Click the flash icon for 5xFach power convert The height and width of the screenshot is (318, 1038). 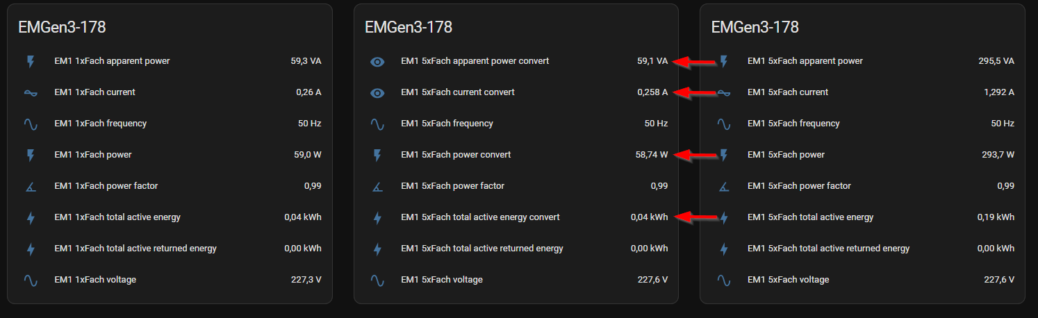(x=377, y=155)
